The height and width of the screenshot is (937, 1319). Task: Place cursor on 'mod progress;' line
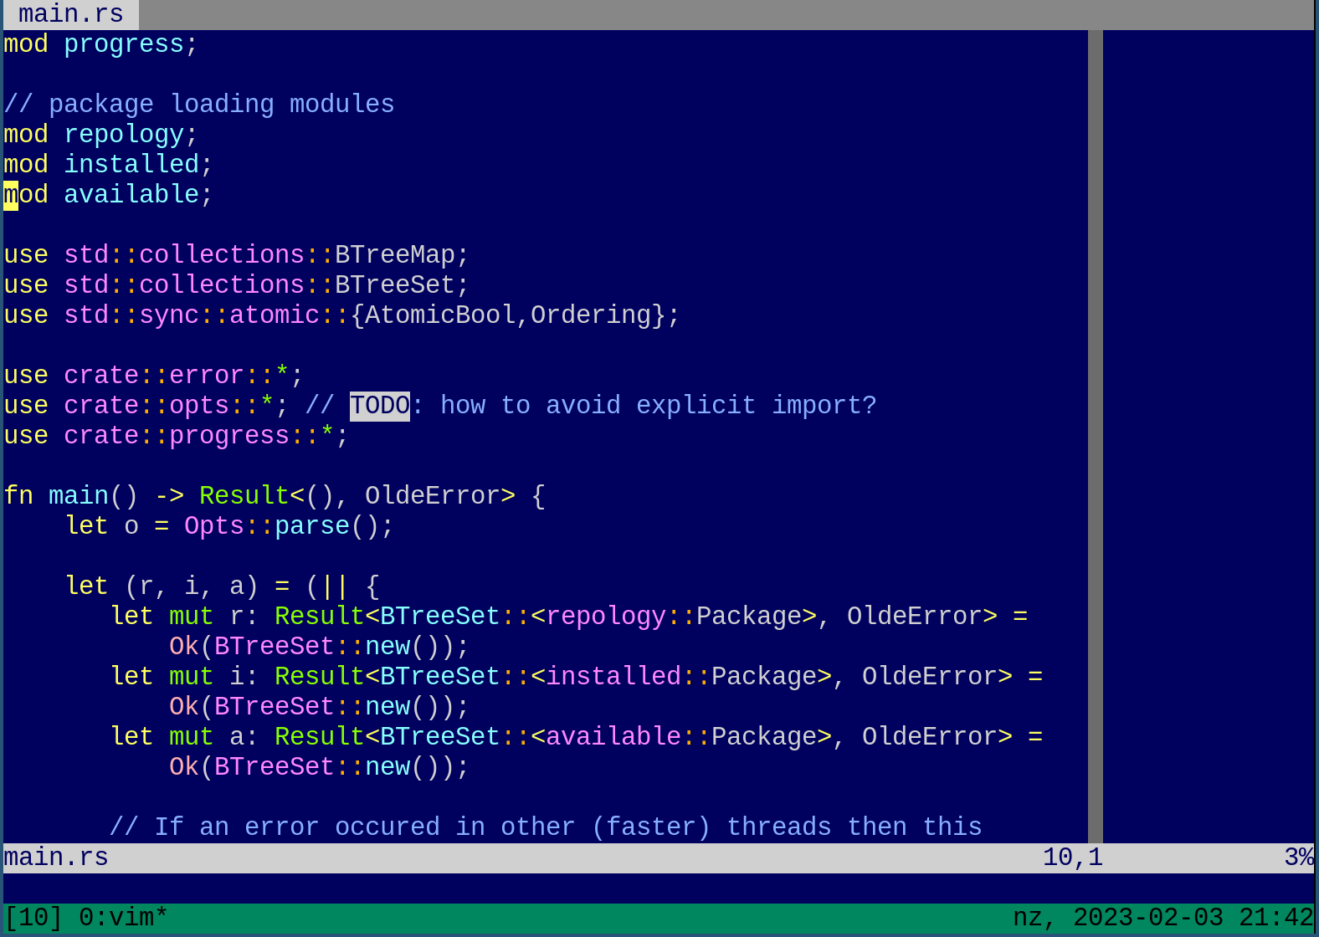[x=101, y=44]
